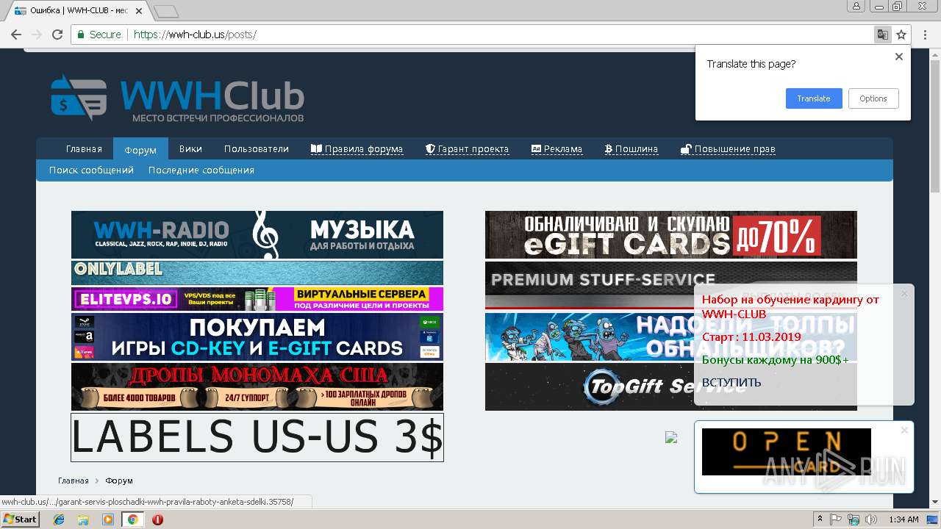Viewport: 941px width, 529px height.
Task: Open the CD-KEY and E-GIFT cards banner
Action: click(x=257, y=337)
